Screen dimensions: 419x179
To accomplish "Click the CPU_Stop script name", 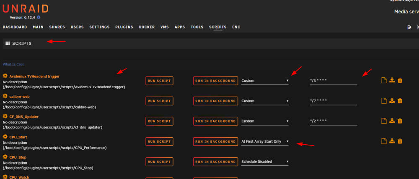I will click(18, 157).
